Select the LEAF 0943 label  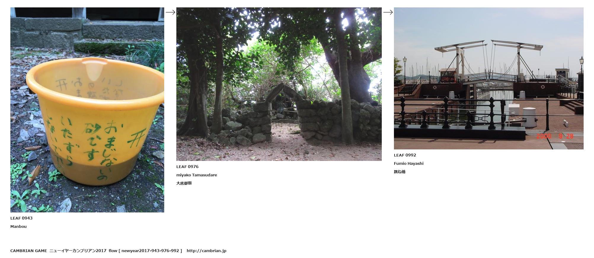pos(21,218)
